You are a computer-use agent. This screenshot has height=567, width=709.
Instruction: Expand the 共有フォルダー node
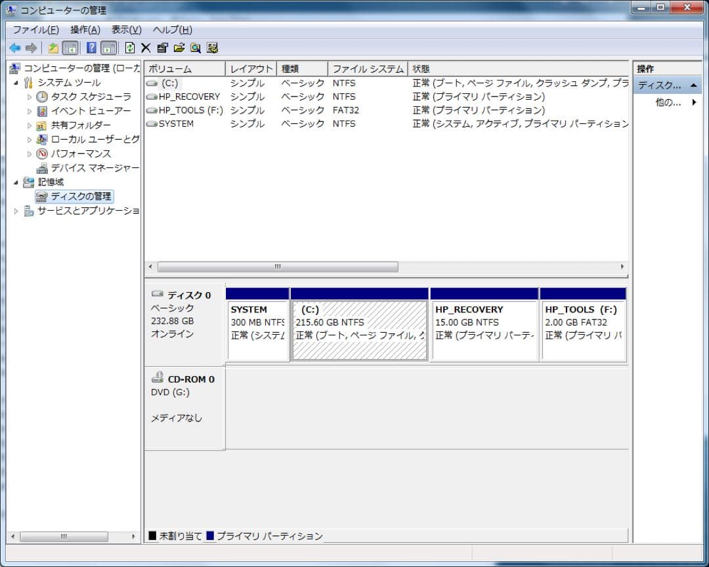pos(30,125)
